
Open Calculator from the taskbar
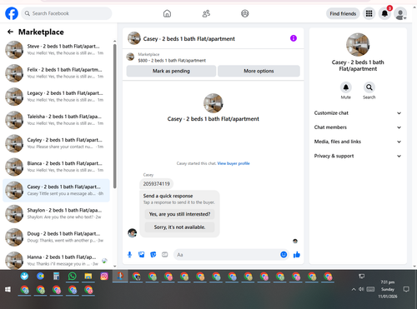pos(57,277)
